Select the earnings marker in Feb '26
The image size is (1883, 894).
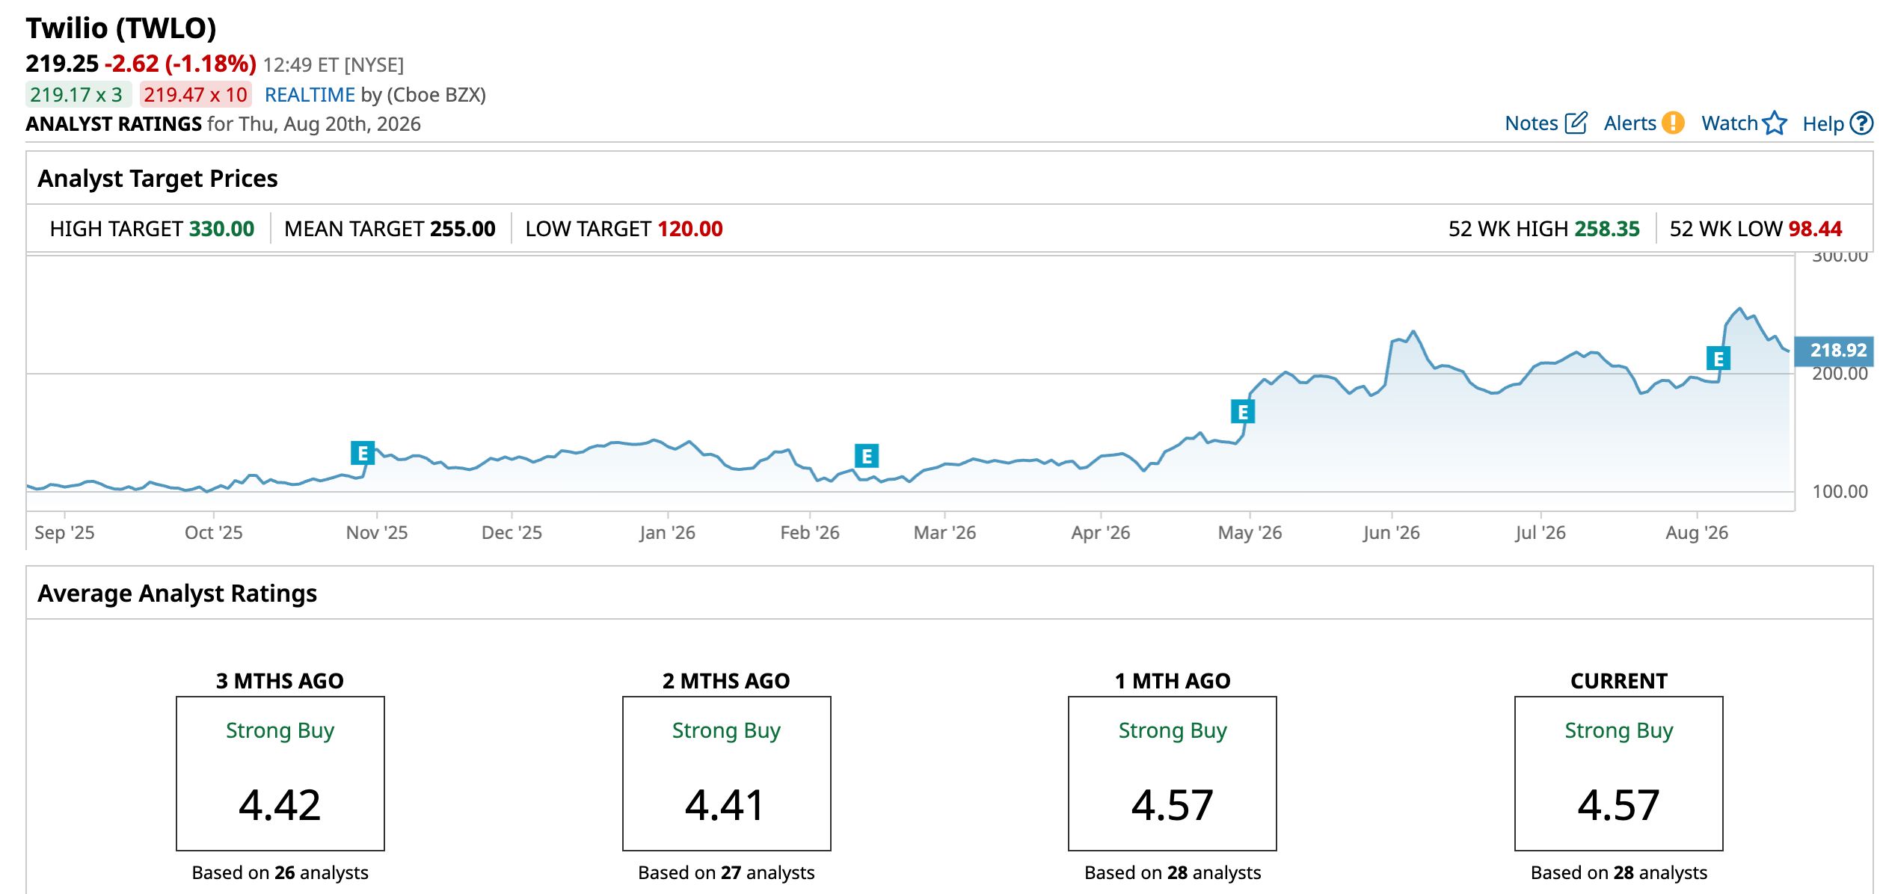pyautogui.click(x=867, y=456)
